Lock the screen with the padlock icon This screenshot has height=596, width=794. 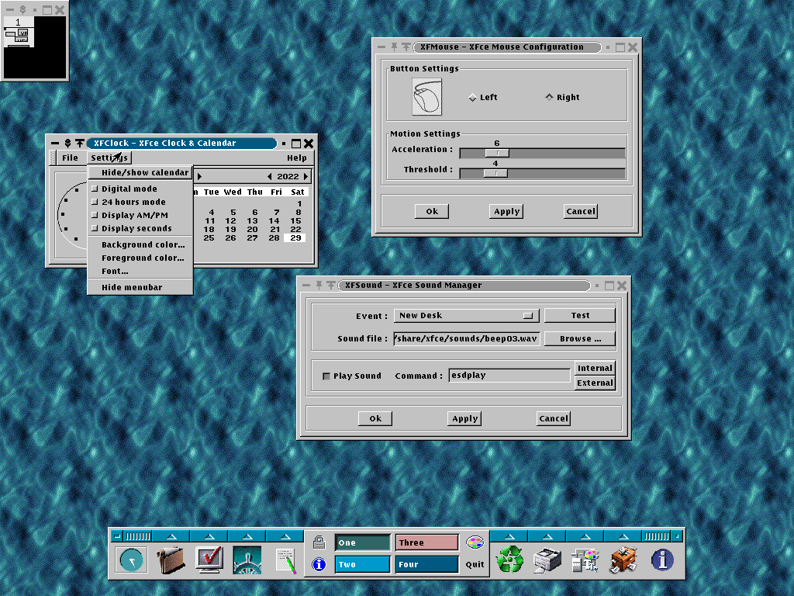(319, 542)
